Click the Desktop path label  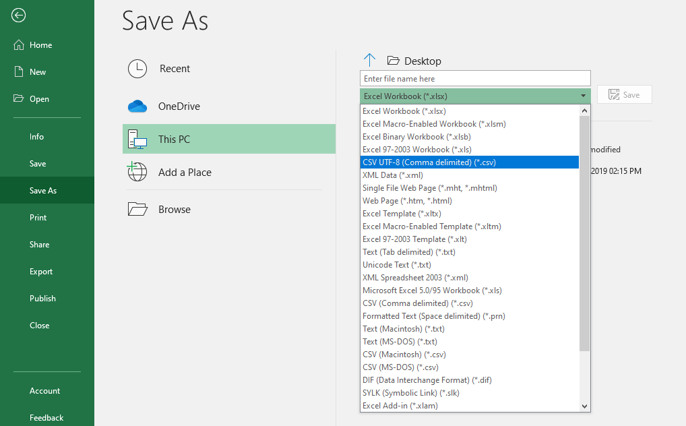(x=423, y=61)
